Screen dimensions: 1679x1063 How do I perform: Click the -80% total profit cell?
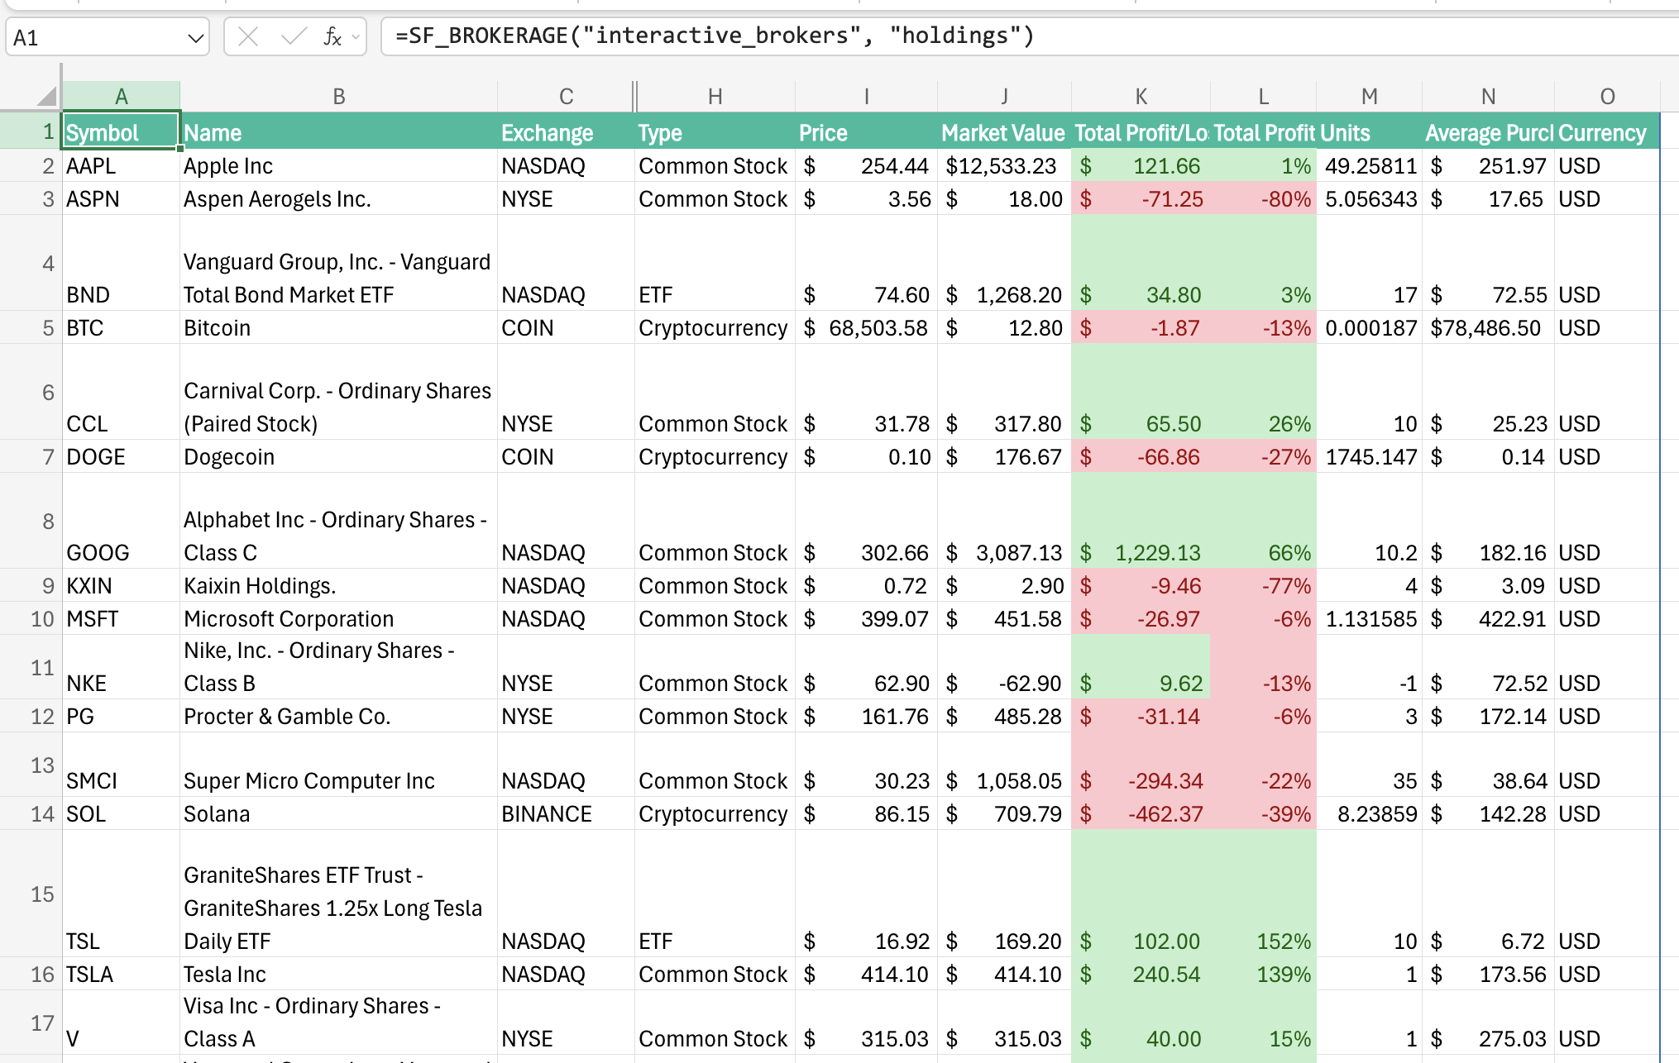coord(1264,199)
